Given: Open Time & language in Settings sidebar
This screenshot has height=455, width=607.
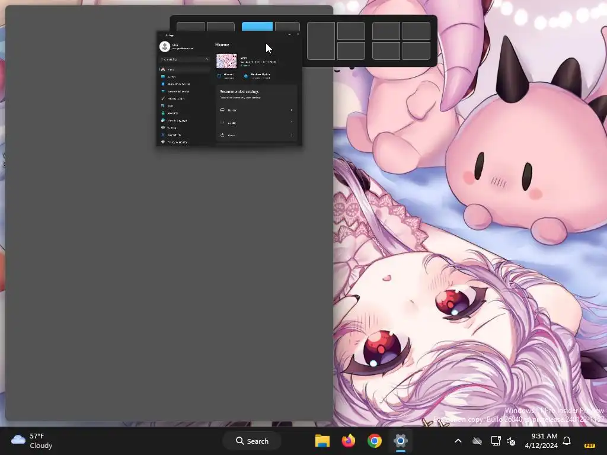Looking at the screenshot, I should [x=184, y=120].
